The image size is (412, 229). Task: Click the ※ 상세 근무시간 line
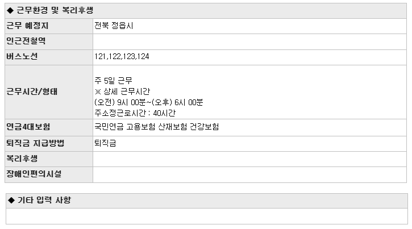(122, 91)
